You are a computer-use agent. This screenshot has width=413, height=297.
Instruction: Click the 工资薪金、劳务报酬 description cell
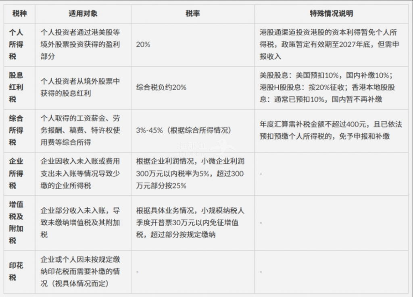(x=80, y=130)
